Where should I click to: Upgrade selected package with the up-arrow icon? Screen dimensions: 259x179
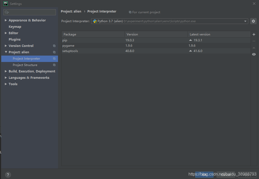[x=254, y=47]
